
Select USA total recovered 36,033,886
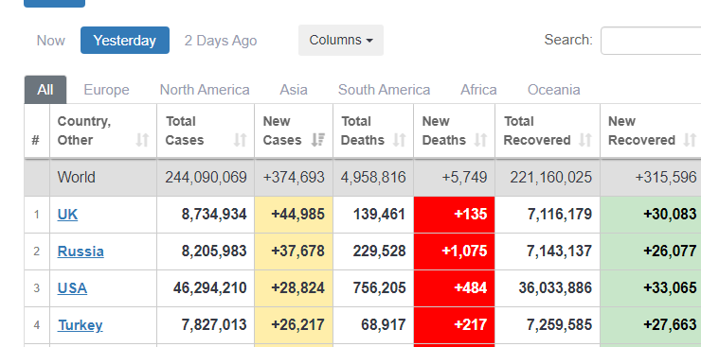point(555,288)
